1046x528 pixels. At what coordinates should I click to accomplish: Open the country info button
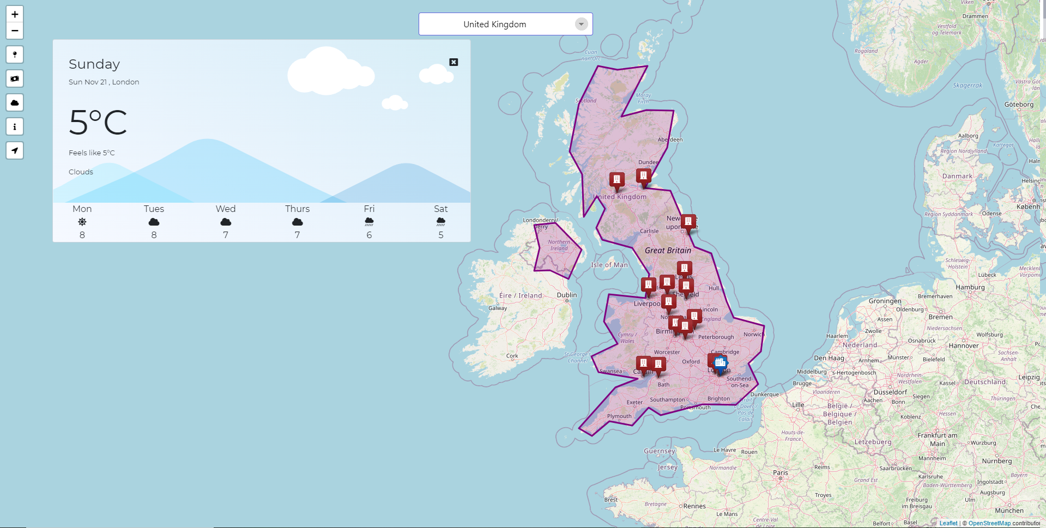[x=15, y=126]
